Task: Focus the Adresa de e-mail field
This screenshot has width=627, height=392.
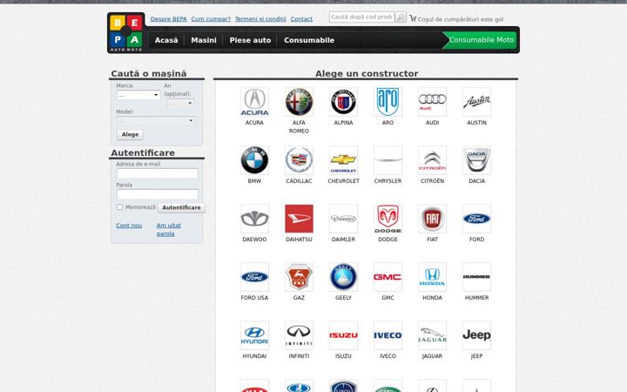Action: 158,173
